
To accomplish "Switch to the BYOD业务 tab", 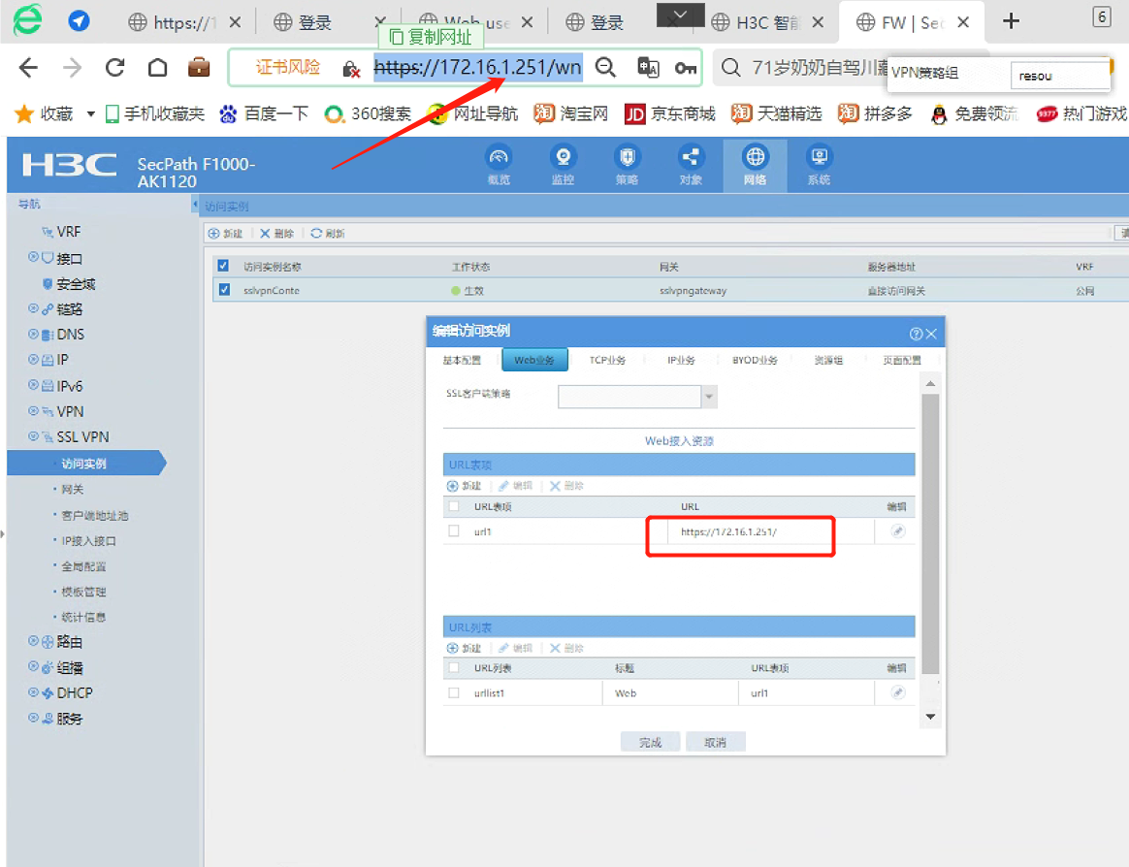I will click(755, 360).
